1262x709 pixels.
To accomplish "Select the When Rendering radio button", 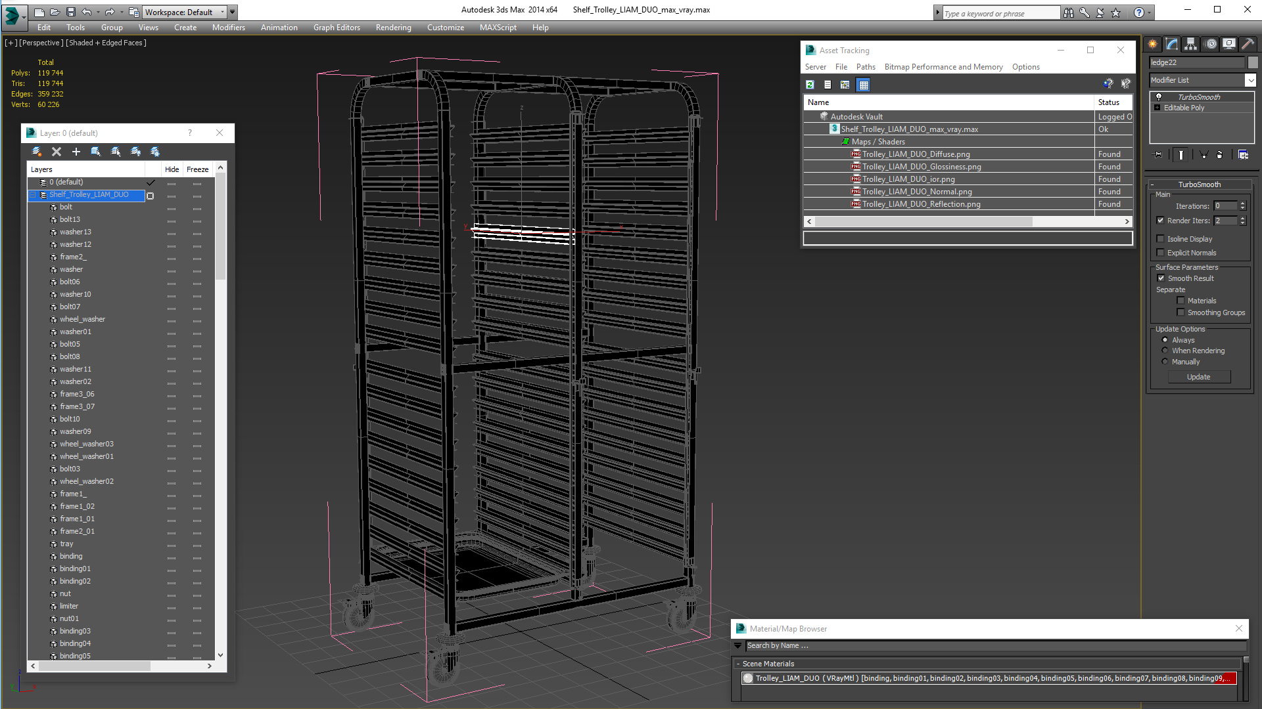I will coord(1165,351).
